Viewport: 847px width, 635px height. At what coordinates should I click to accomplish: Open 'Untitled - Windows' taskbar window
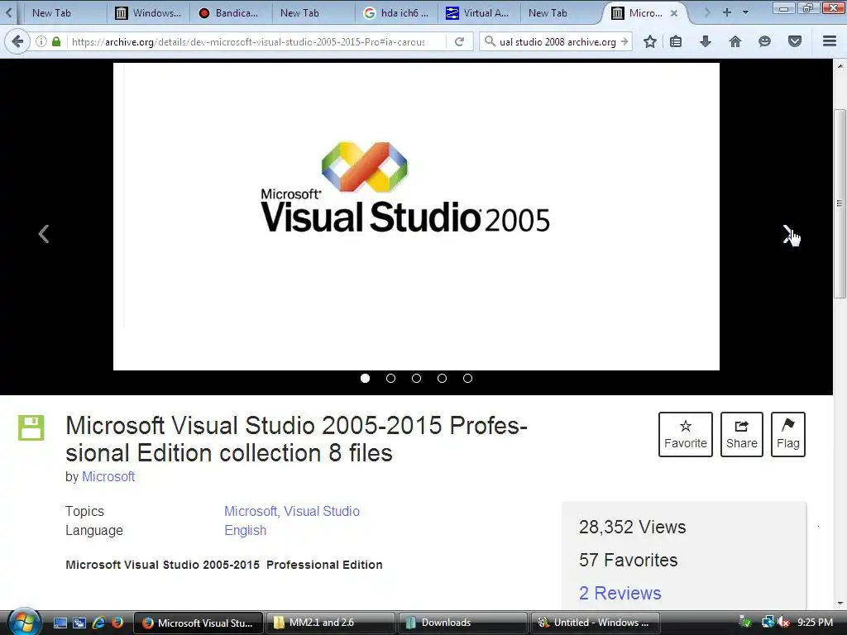click(x=596, y=623)
